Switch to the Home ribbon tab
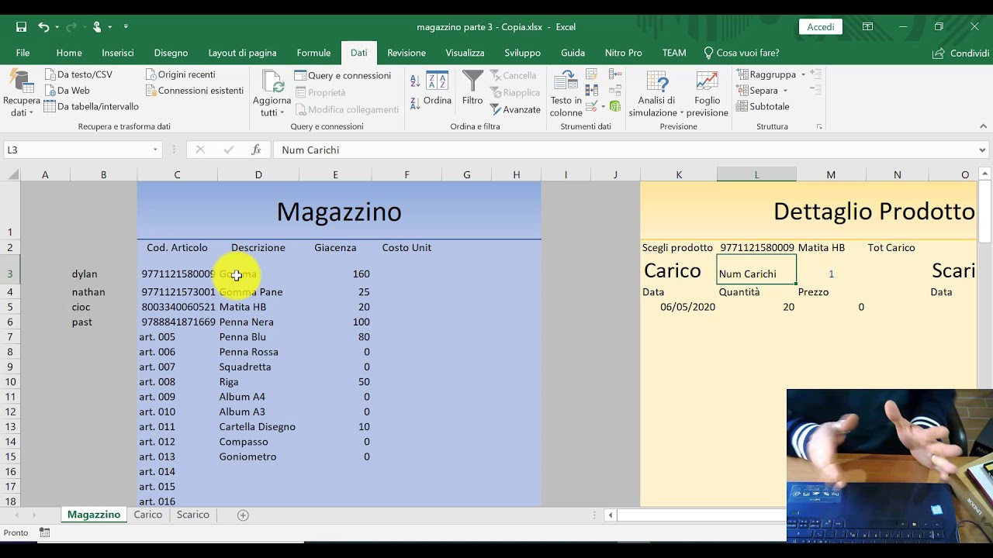 [69, 53]
